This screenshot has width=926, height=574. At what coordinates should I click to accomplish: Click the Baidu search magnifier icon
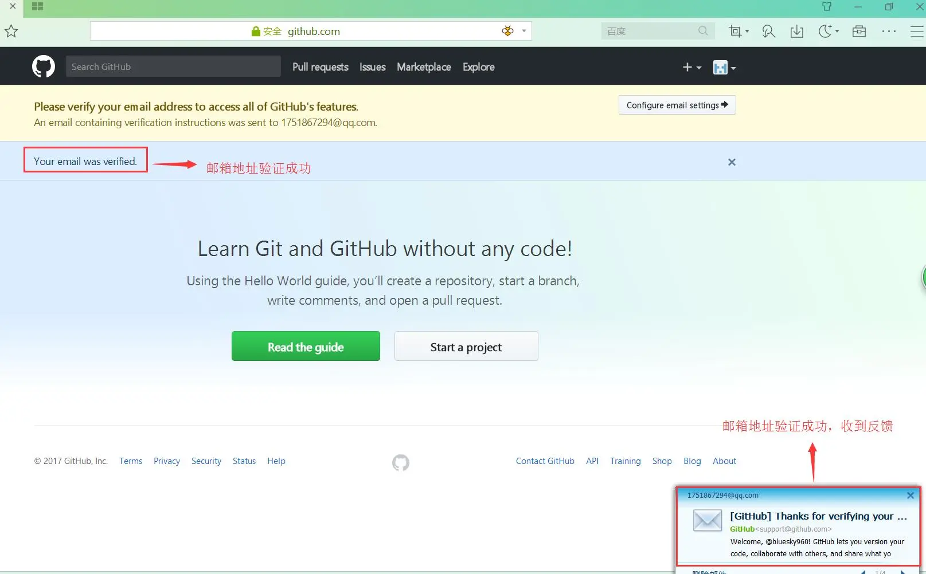point(703,31)
